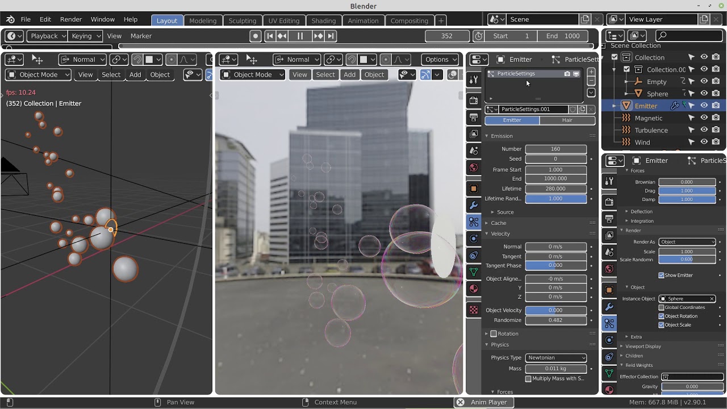Jump to the next keyframe

(318, 36)
